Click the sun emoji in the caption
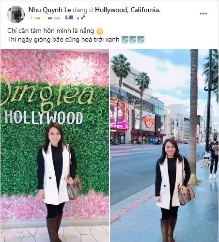The width and height of the screenshot is (219, 242). tap(100, 31)
